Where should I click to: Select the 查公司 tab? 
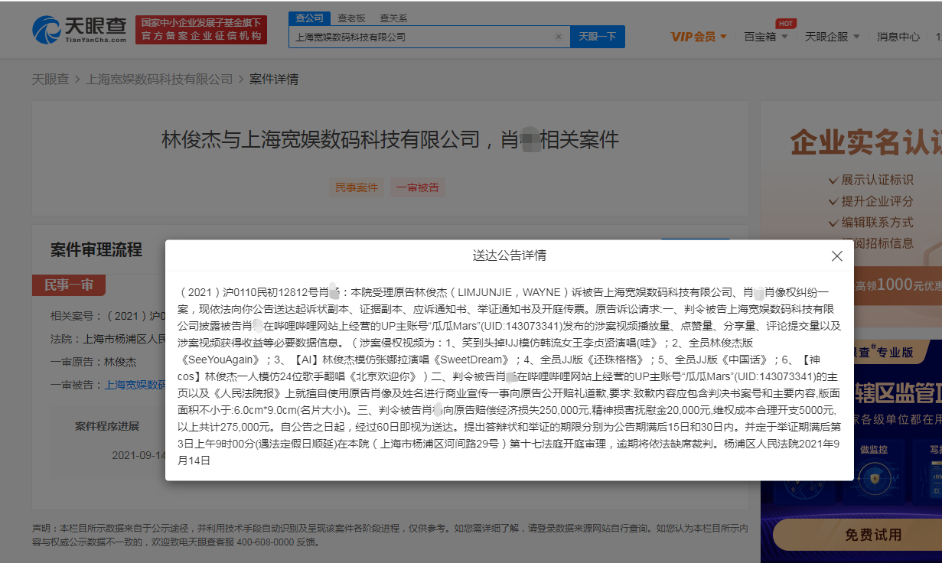(x=309, y=18)
